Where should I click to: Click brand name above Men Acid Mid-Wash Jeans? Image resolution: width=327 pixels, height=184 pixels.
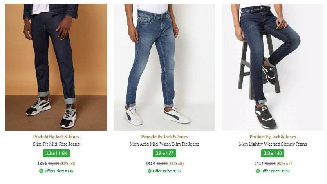(164, 137)
